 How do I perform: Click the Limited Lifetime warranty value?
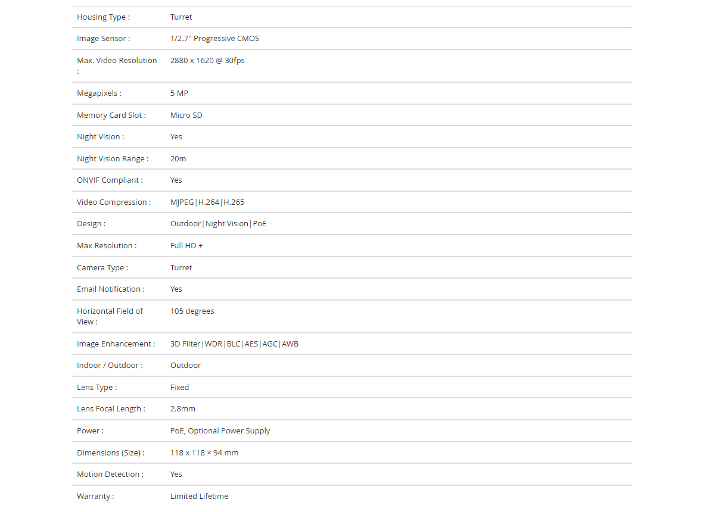coord(199,497)
